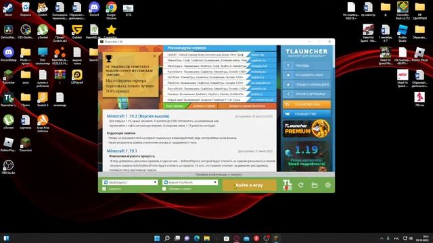Click 'Плащи с анимацией' sidebar button
Screen dimensions: 433x243
(306, 84)
